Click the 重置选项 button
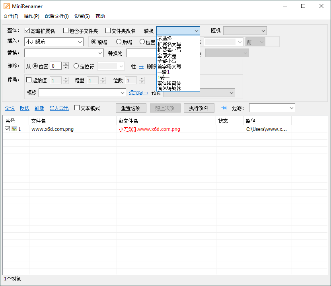The width and height of the screenshot is (331, 286). [131, 108]
